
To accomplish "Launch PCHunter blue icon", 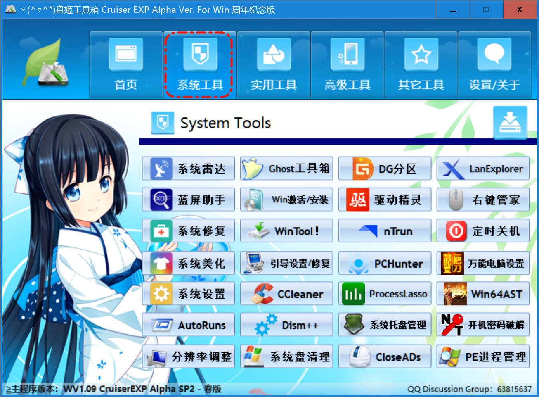I will click(x=358, y=264).
